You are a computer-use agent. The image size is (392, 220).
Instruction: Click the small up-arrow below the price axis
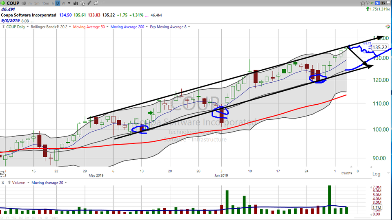pos(351,167)
